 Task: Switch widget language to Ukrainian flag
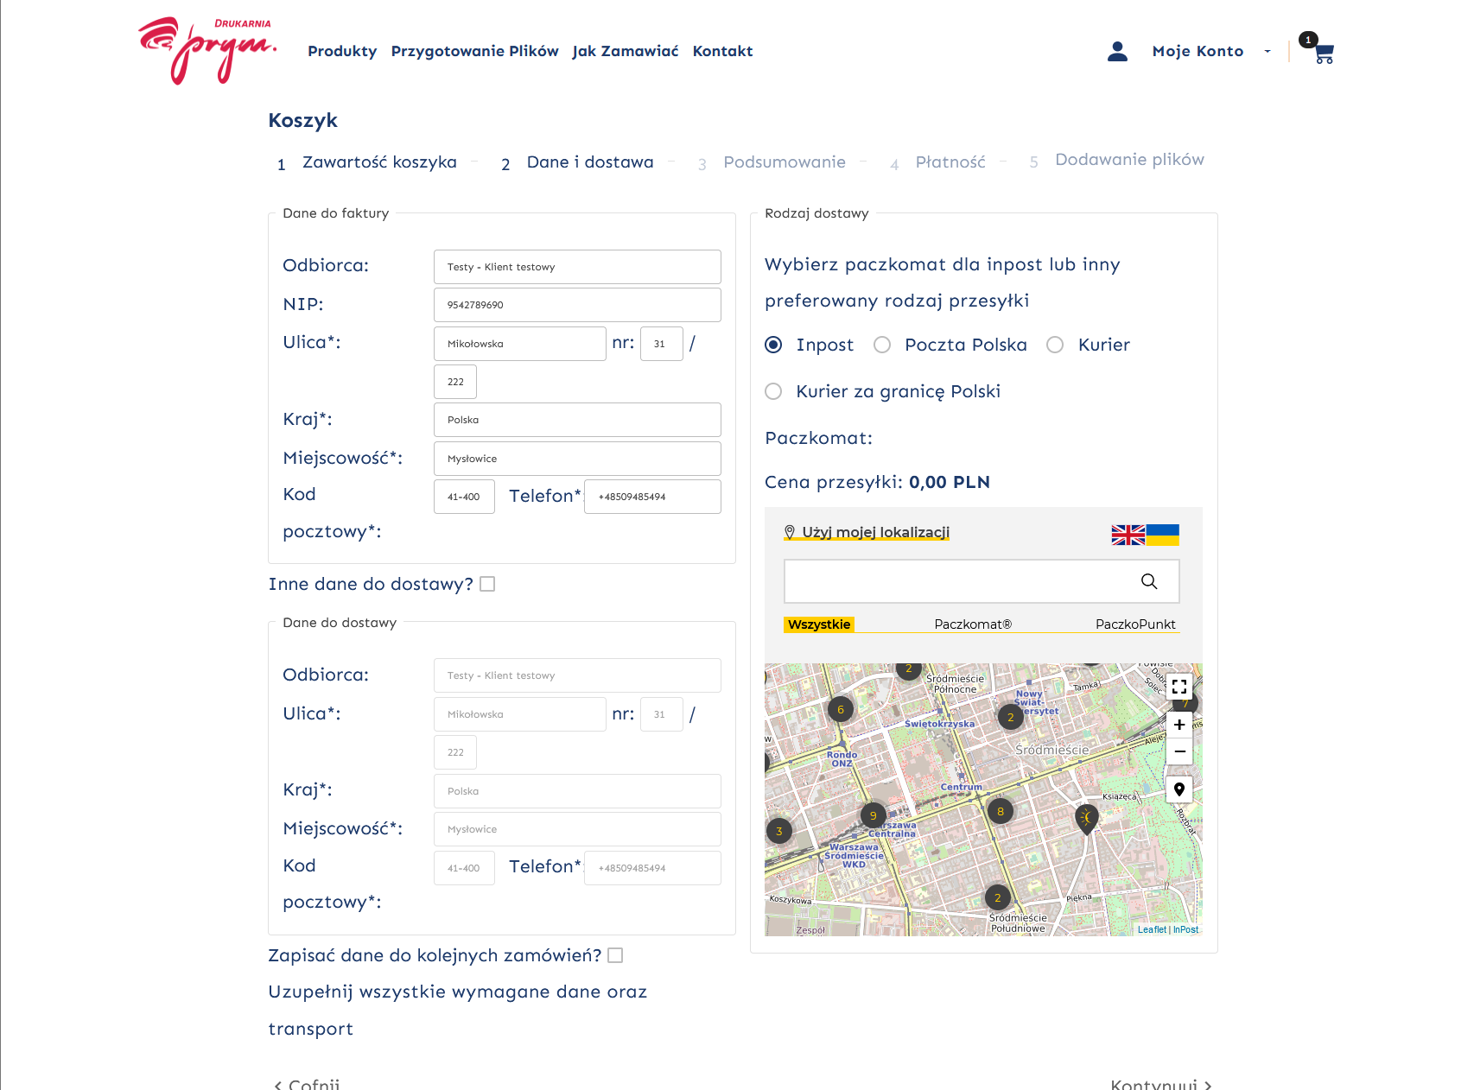(1163, 535)
